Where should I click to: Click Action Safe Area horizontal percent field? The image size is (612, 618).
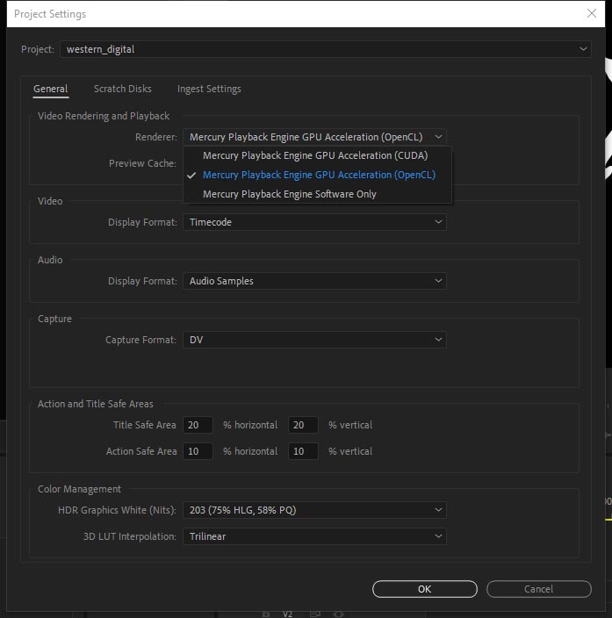[198, 451]
